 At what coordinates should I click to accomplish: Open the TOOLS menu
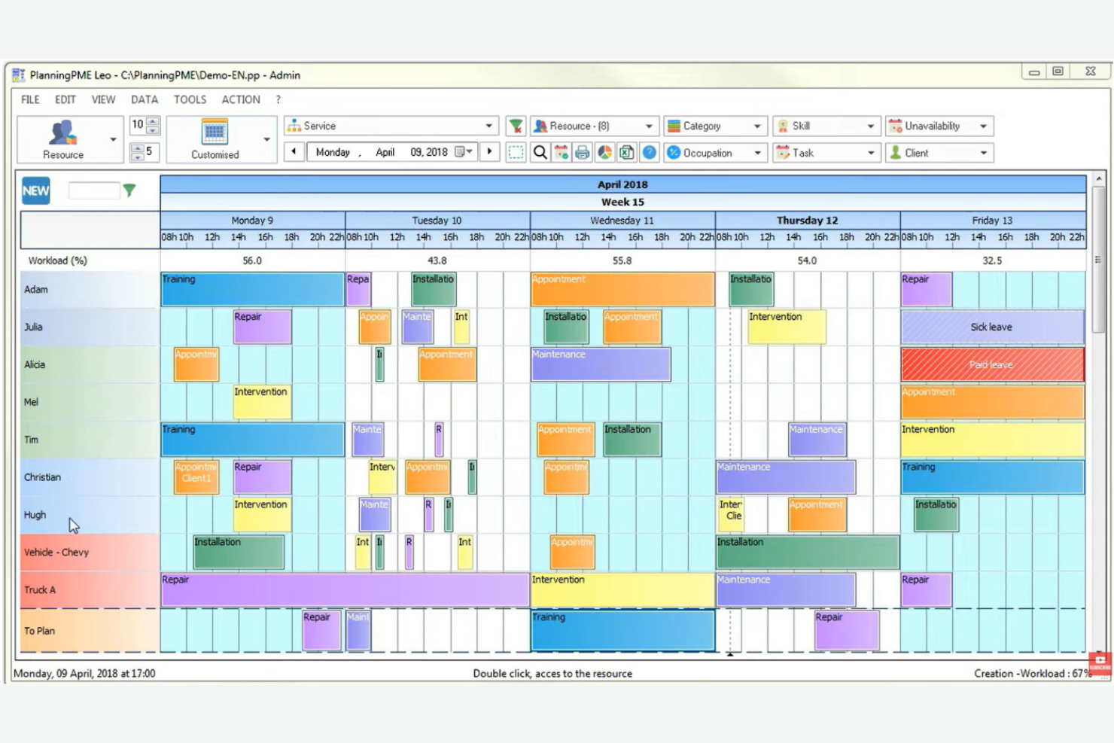190,99
